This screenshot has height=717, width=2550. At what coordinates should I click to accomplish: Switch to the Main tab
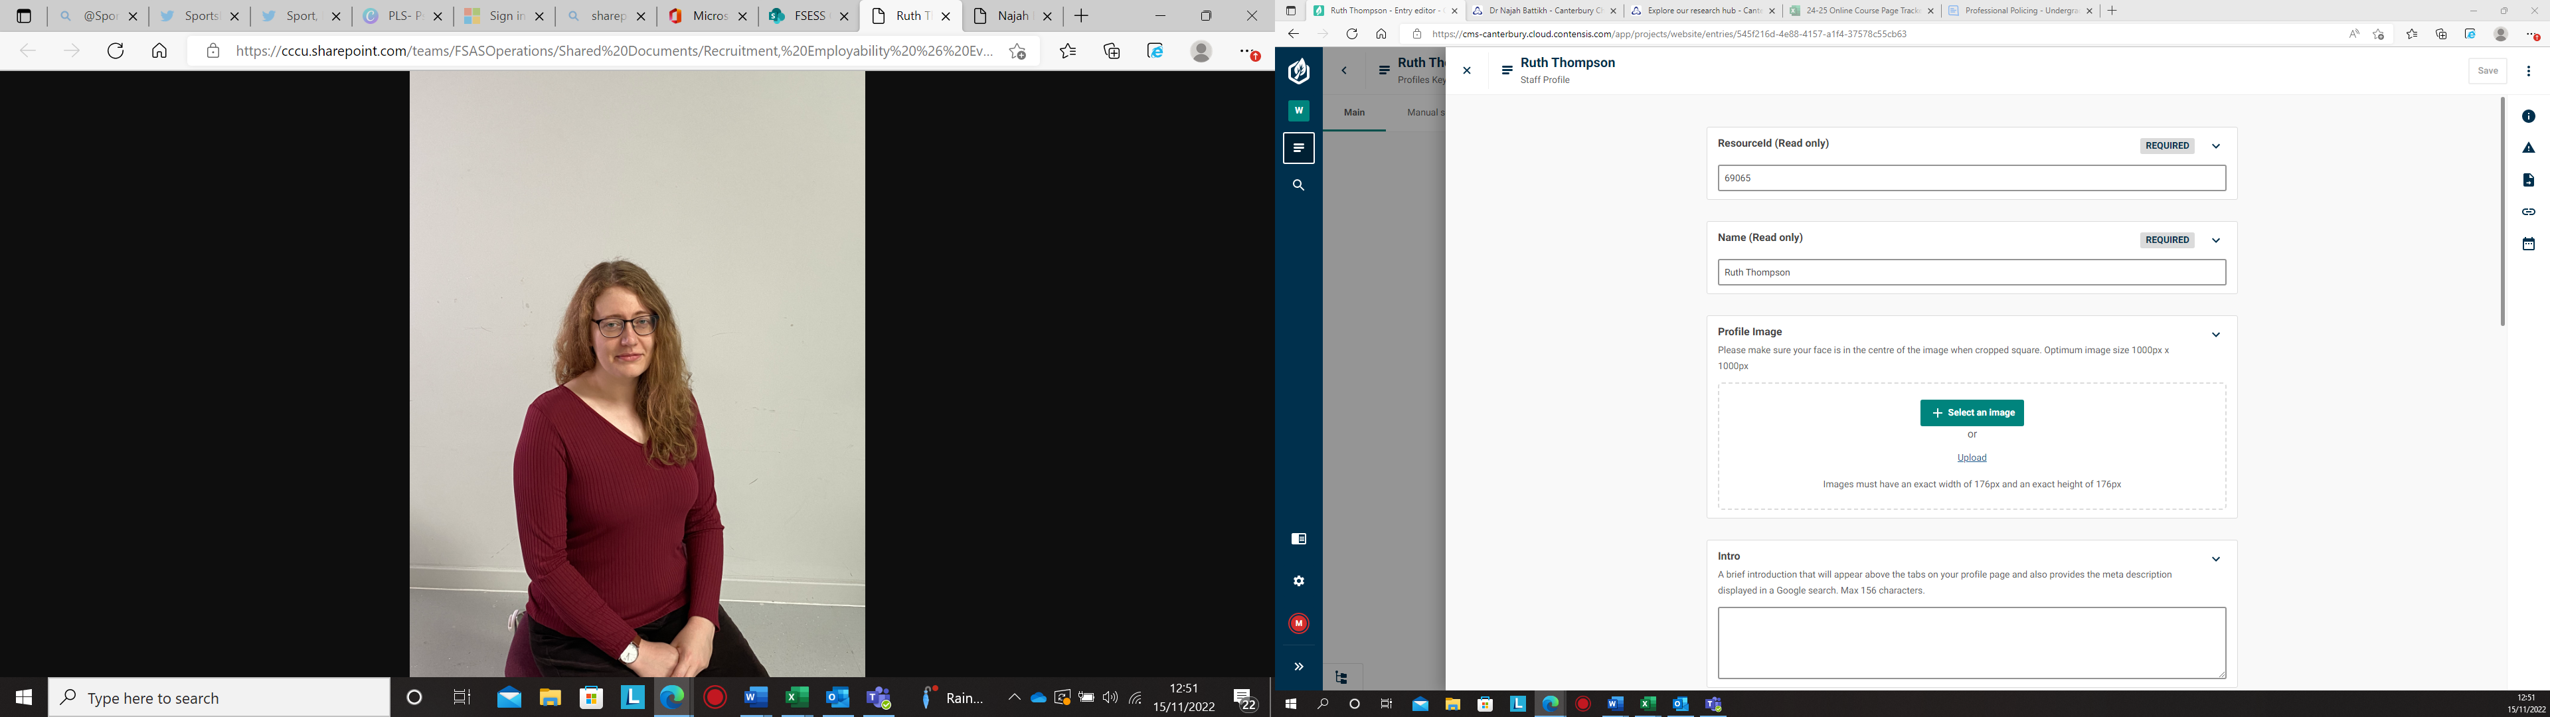pyautogui.click(x=1354, y=113)
